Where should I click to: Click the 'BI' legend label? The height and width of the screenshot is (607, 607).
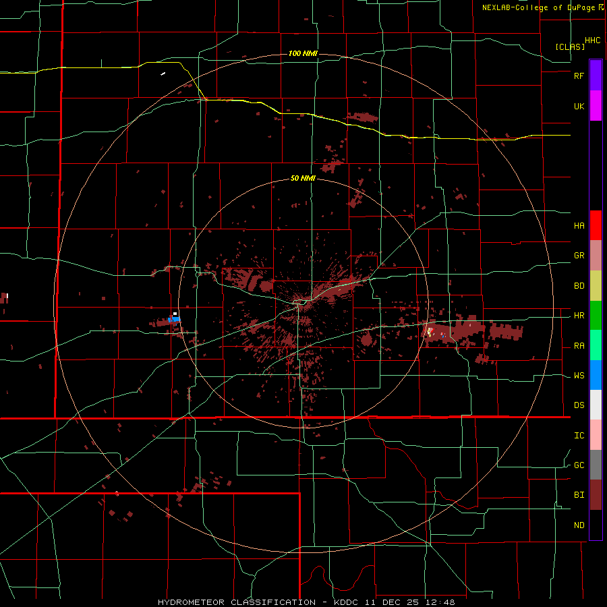[579, 495]
